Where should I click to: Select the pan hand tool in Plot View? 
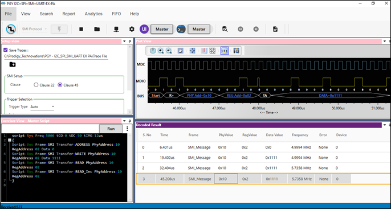180,51
